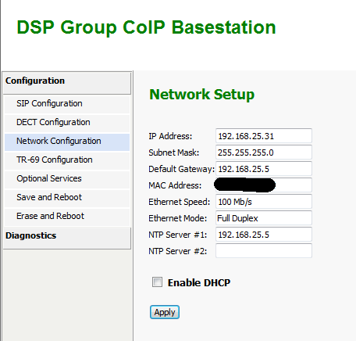
Task: Click the Ethernet Mode: label
Action: click(178, 218)
